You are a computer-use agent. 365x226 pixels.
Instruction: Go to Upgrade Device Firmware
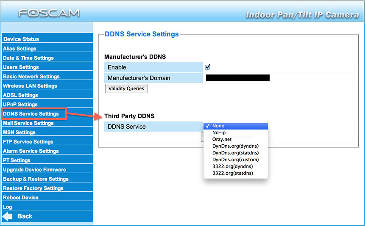34,170
